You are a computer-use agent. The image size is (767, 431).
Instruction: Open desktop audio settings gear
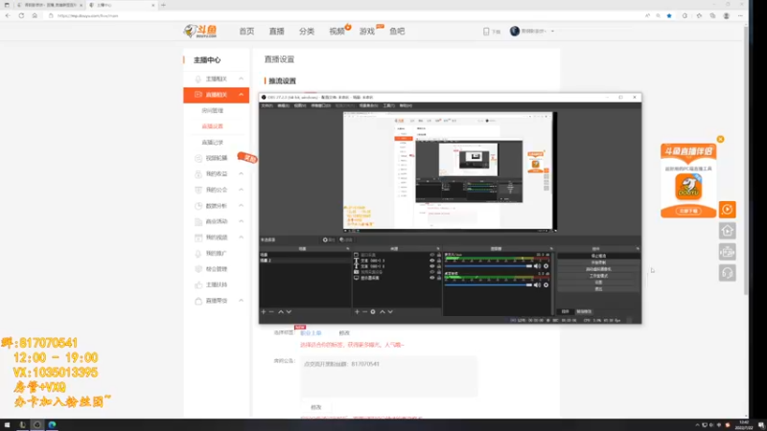546,284
